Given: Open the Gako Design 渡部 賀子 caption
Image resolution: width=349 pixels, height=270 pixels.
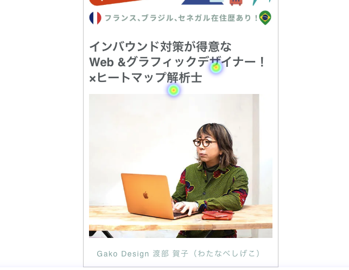Looking at the screenshot, I should click(x=179, y=254).
